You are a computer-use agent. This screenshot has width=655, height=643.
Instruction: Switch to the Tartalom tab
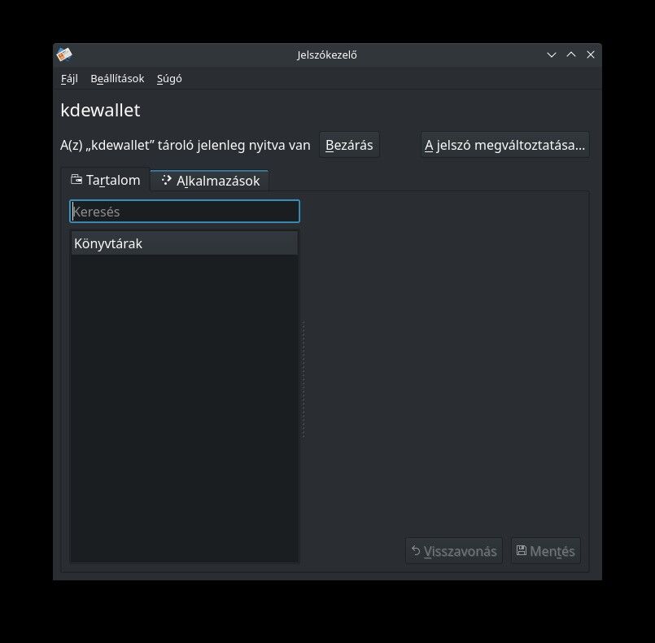[x=105, y=180]
